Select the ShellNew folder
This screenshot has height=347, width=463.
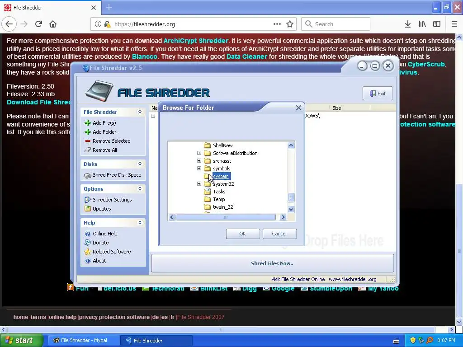pos(222,145)
